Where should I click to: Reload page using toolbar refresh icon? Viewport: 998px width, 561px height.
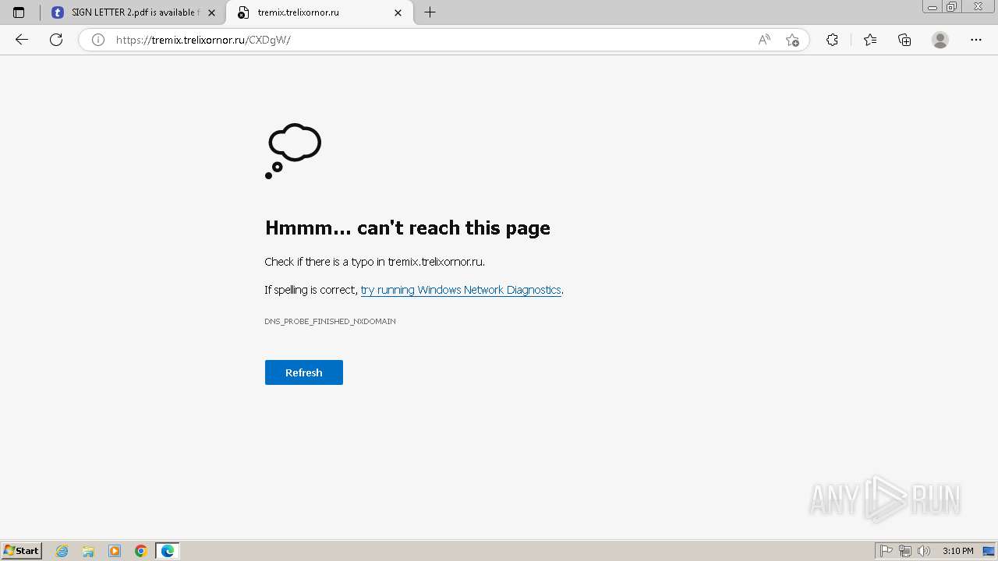click(56, 40)
